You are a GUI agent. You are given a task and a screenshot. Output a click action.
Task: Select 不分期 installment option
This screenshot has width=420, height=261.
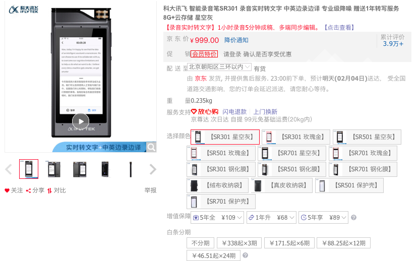click(x=200, y=243)
